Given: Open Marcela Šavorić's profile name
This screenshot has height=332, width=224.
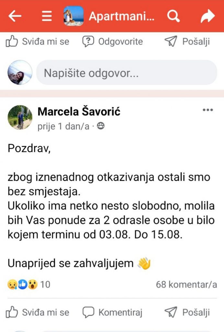Looking at the screenshot, I should 79,112.
